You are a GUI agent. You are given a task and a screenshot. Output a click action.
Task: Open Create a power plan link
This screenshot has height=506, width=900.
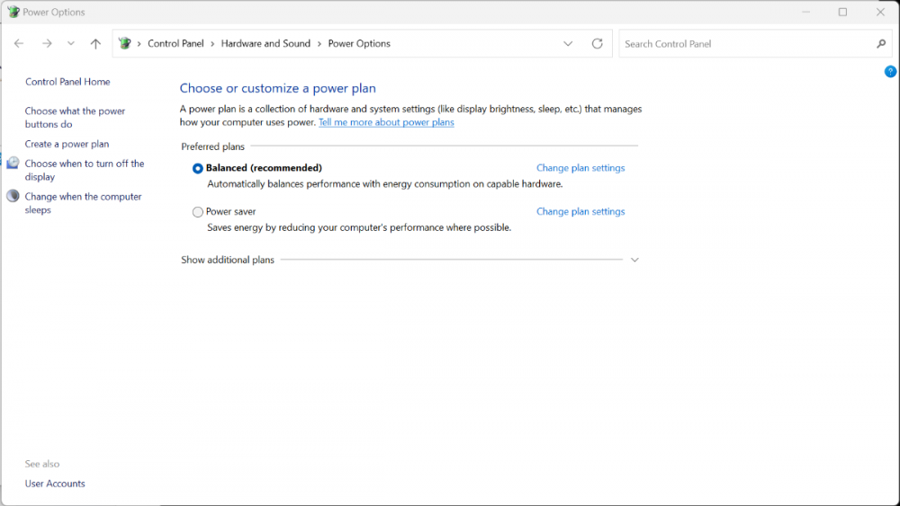coord(67,144)
